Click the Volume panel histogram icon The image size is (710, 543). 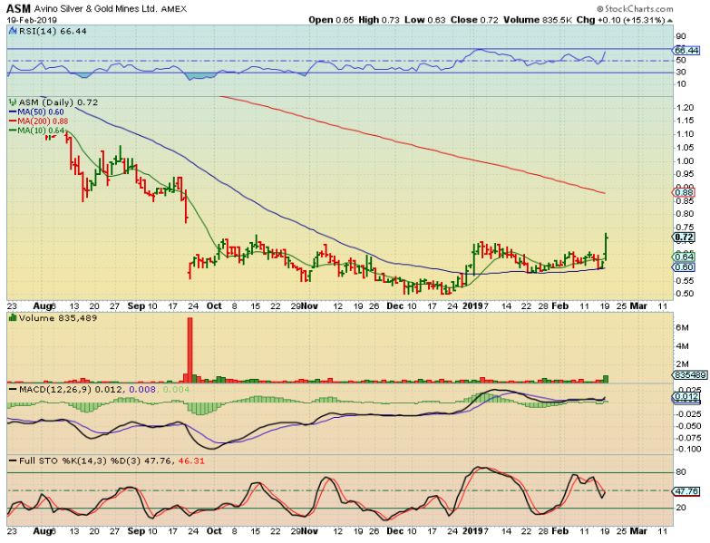click(x=12, y=318)
